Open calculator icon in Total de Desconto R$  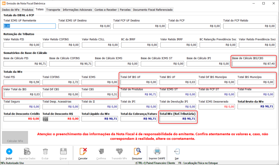click(x=46, y=119)
